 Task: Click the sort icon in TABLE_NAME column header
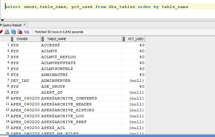click(x=43, y=39)
